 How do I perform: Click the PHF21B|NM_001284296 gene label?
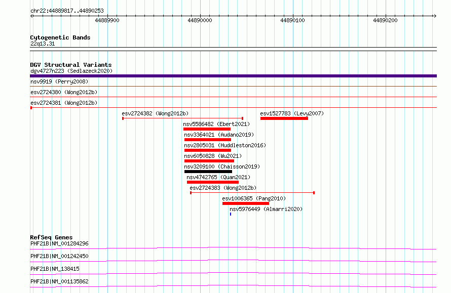tap(59, 243)
